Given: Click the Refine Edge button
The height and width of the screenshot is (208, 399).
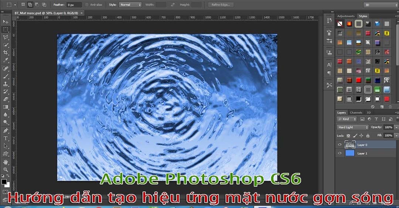Looking at the screenshot, I should [x=221, y=4].
